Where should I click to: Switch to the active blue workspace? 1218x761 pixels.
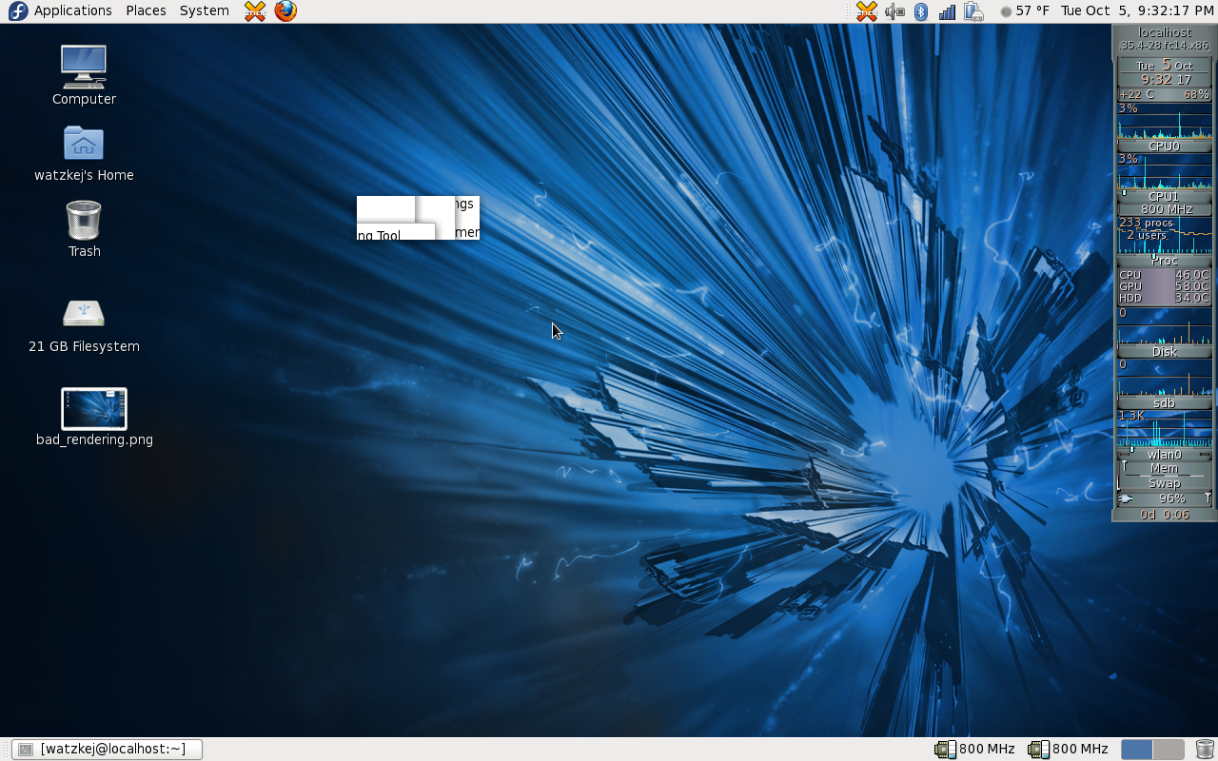click(1137, 750)
